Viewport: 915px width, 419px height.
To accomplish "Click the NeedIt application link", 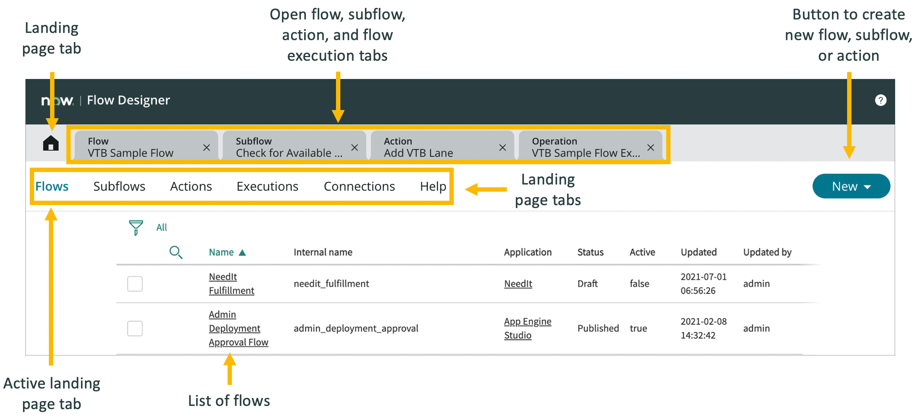I will point(517,284).
